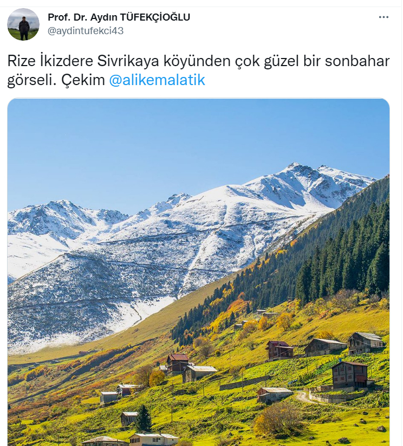Click the tweet text starting with Rize İkizdere
The width and height of the screenshot is (403, 446).
[198, 70]
